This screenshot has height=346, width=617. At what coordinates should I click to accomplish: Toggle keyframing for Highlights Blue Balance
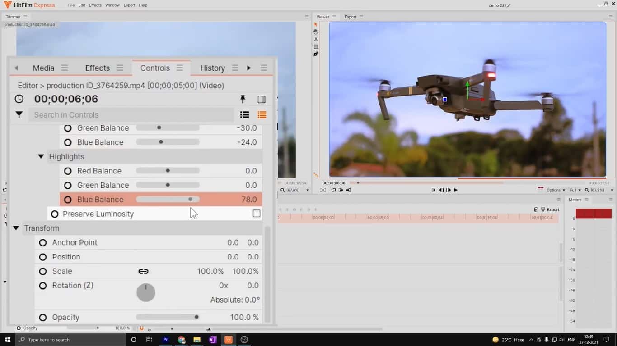tap(68, 200)
